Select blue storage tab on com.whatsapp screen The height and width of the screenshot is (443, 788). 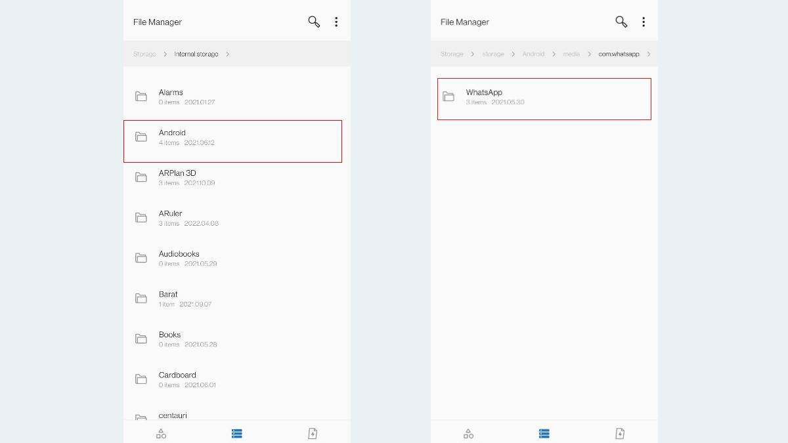click(544, 433)
